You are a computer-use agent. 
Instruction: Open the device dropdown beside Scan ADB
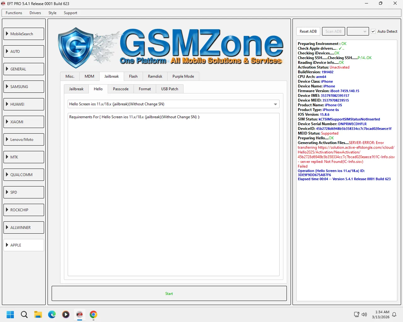coord(358,31)
